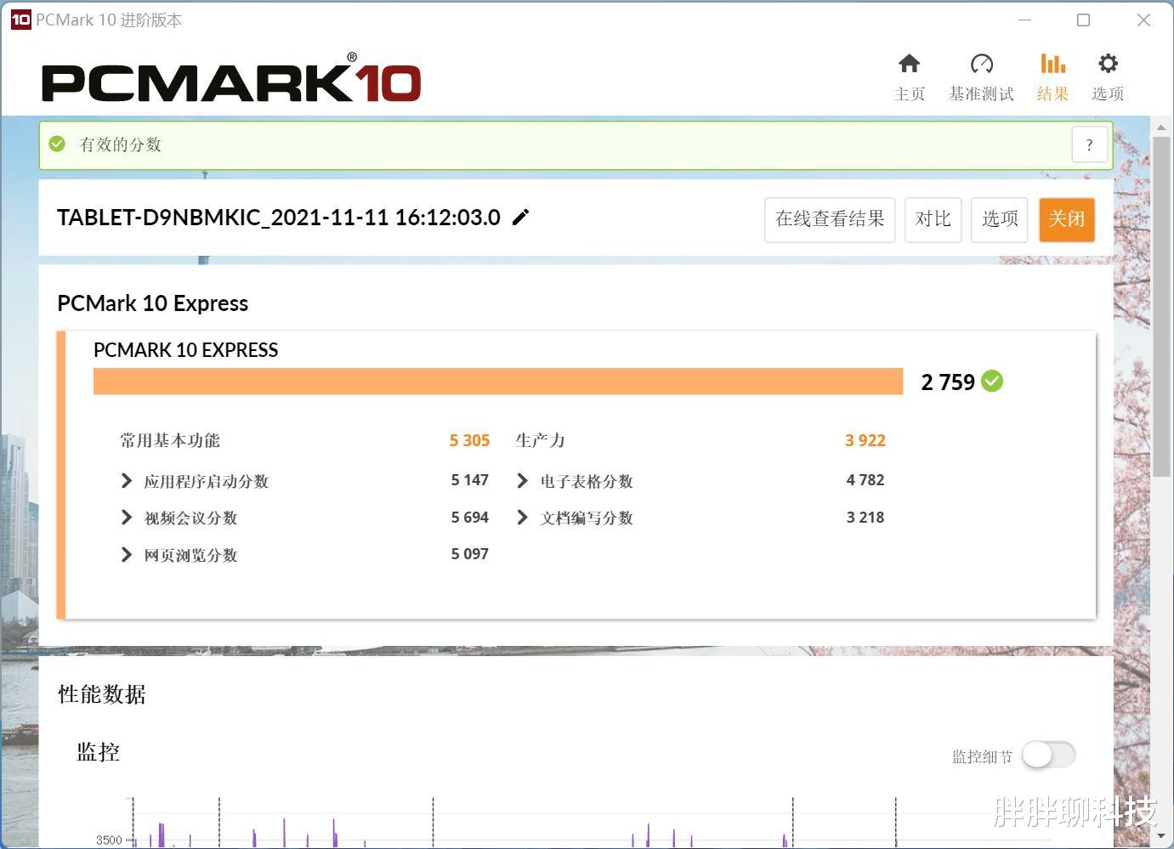Click the 生产力 score 3 922
The height and width of the screenshot is (849, 1174).
click(x=865, y=440)
